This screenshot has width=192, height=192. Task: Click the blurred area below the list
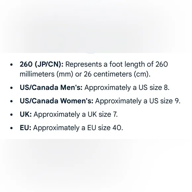pos(96,166)
